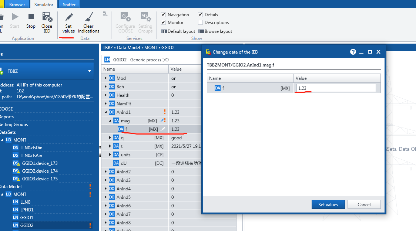Disable the Details checkbox

click(x=201, y=15)
